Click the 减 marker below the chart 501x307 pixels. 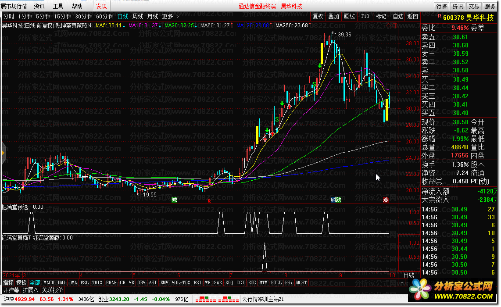(x=174, y=200)
